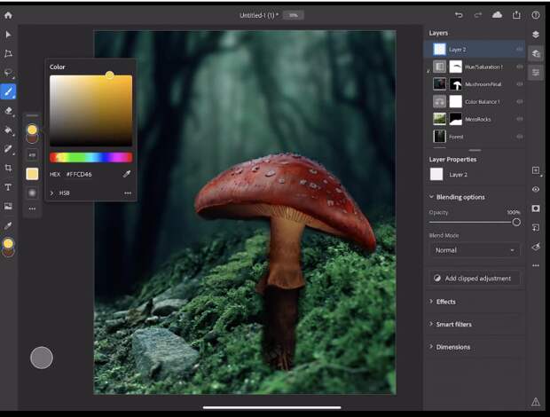Select the Brush tool
Viewport: 550px width, 417px height.
(x=9, y=91)
